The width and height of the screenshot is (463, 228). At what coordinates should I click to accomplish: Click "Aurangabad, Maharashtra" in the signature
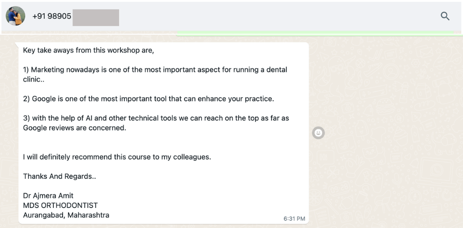[x=66, y=215]
